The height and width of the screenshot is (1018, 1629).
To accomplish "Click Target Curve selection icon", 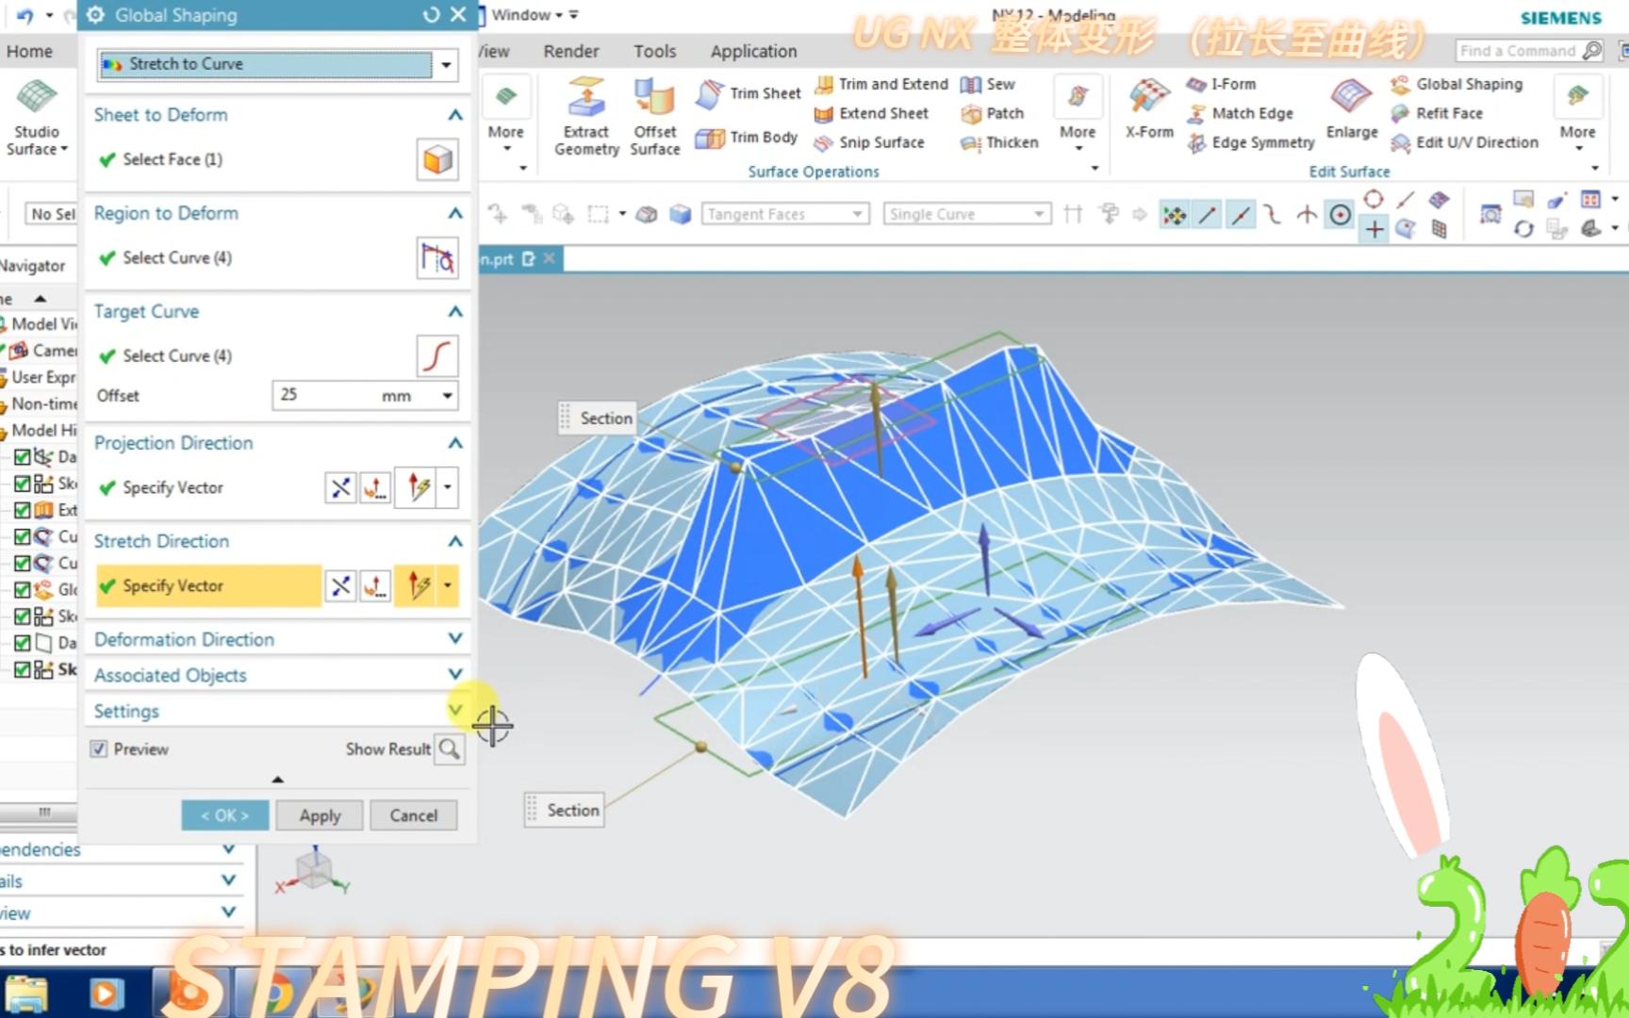I will (437, 355).
